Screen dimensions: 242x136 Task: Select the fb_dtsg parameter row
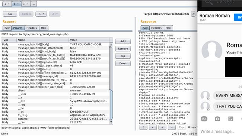pyautogui.click(x=55, y=115)
